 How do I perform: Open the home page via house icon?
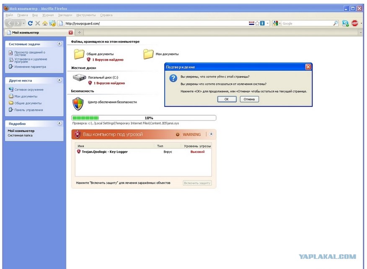coord(45,23)
